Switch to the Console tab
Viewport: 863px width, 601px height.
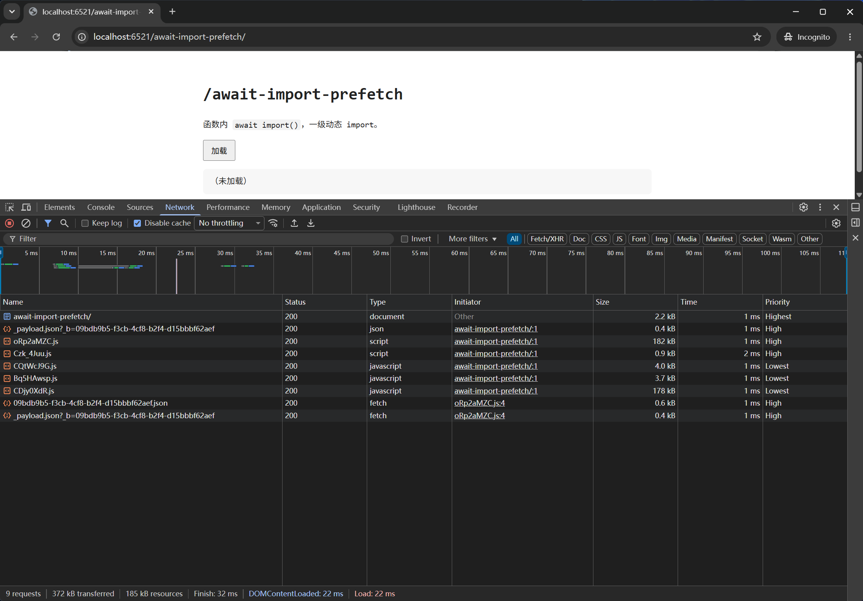click(x=101, y=207)
